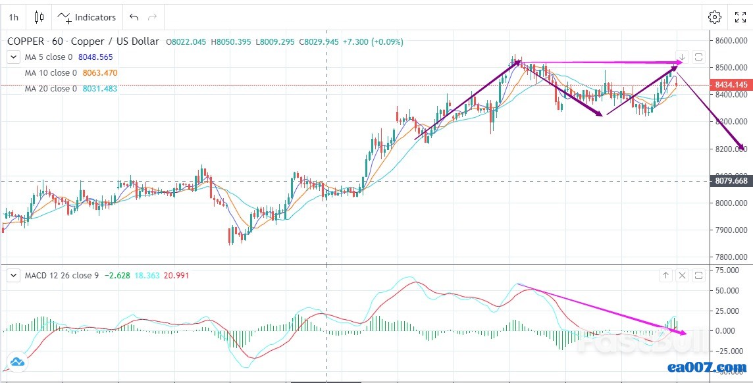
Task: Open chart settings with the gear icon
Action: [x=715, y=17]
